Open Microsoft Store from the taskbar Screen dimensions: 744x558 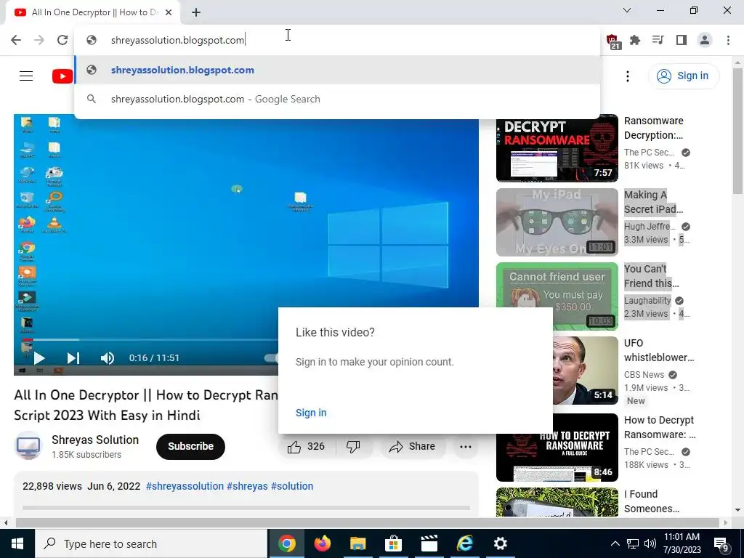tap(393, 543)
